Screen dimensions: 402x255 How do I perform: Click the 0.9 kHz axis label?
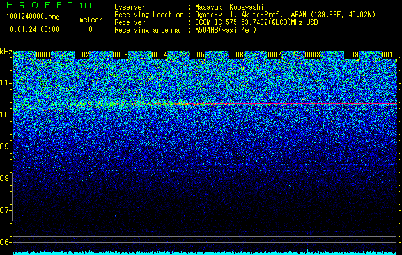point(5,147)
